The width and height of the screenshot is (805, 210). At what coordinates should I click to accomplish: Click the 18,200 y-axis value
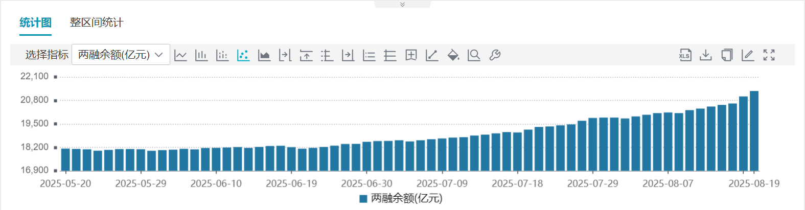click(x=34, y=147)
